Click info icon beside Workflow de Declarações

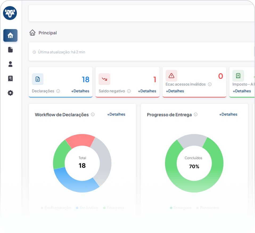(x=93, y=115)
